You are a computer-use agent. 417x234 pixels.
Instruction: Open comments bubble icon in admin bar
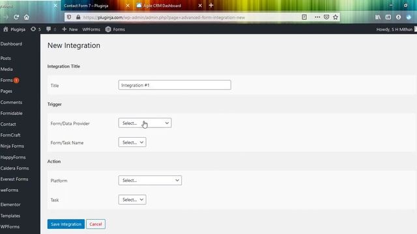coord(51,29)
